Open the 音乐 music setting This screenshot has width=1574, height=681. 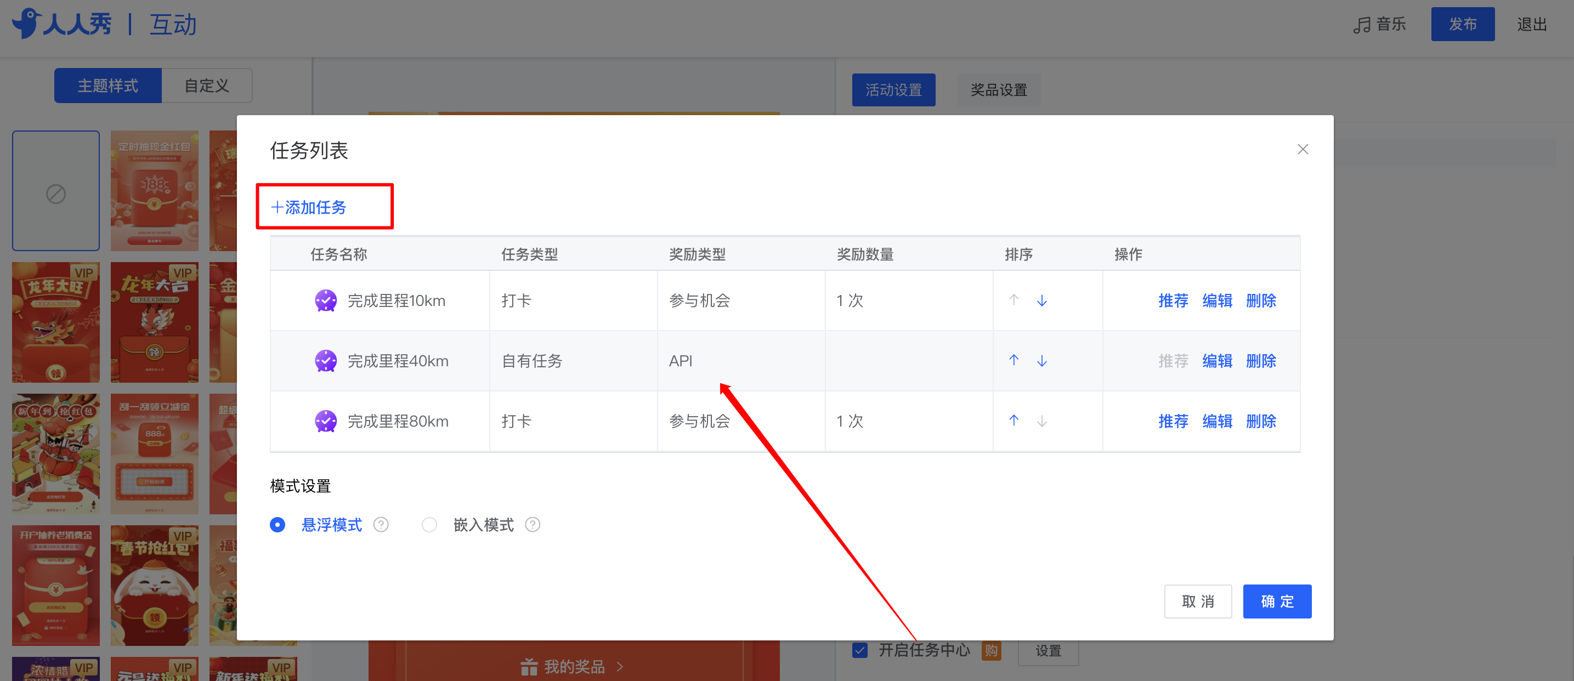click(x=1379, y=25)
